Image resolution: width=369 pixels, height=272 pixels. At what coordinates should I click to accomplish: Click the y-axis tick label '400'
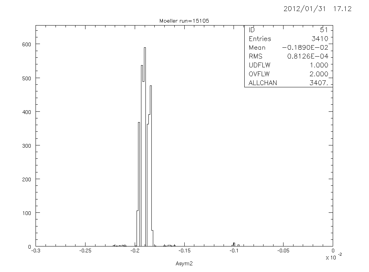click(x=27, y=112)
